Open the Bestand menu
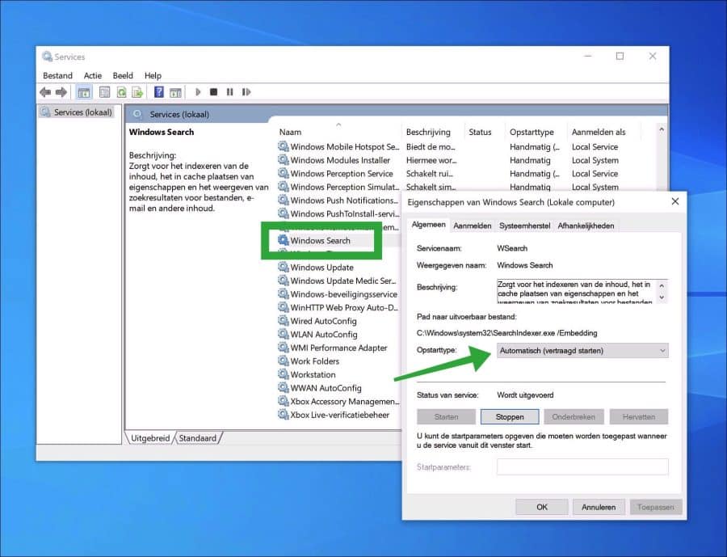Viewport: 727px width, 557px height. pos(57,75)
